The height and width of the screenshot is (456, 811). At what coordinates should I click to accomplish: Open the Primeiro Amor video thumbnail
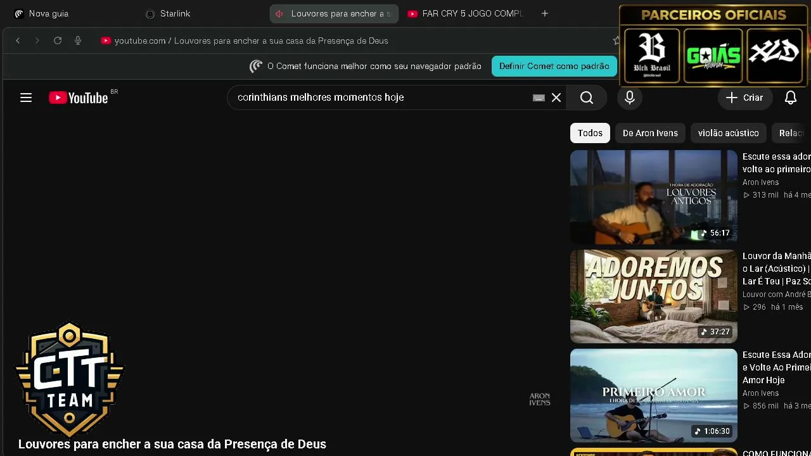click(654, 395)
